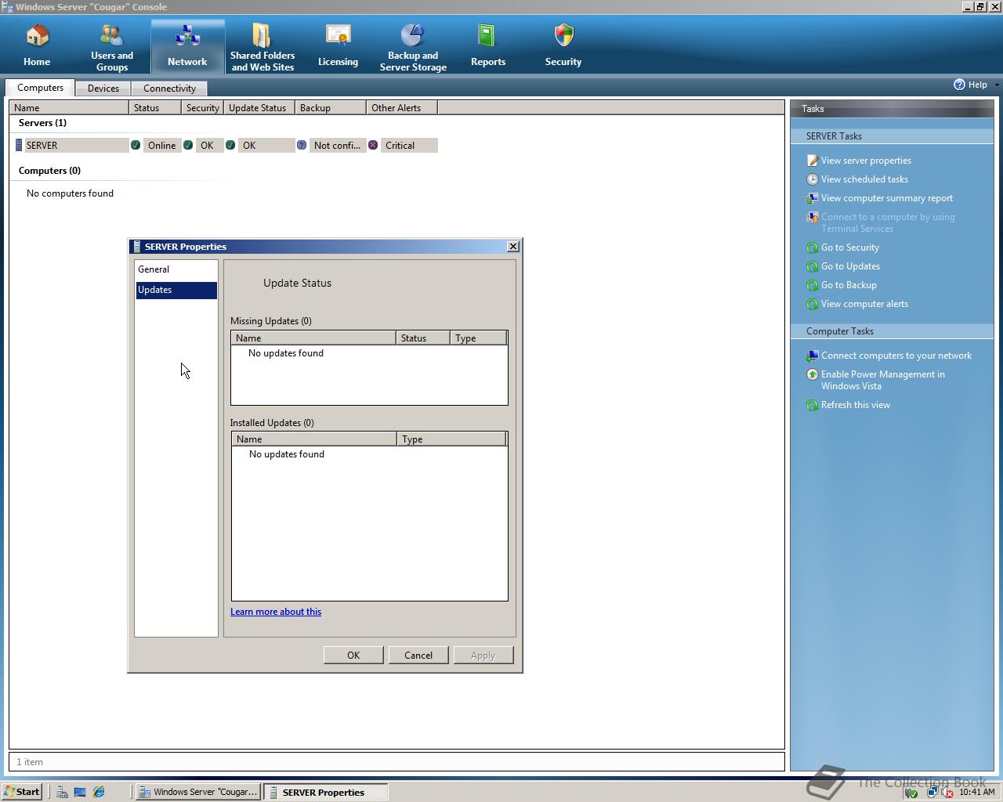1003x802 pixels.
Task: Switch to the Devices tab
Action: (103, 89)
